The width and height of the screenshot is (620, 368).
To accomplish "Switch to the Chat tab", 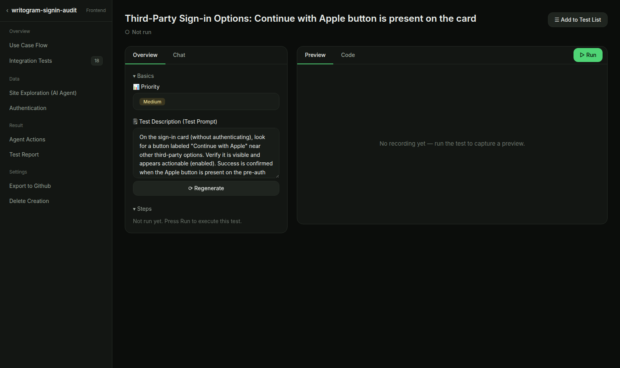I will tap(179, 55).
